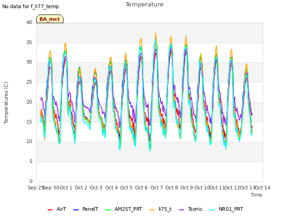The height and width of the screenshot is (218, 290).
Task: Click the 35 y-axis tick label
Action: tap(29, 42)
